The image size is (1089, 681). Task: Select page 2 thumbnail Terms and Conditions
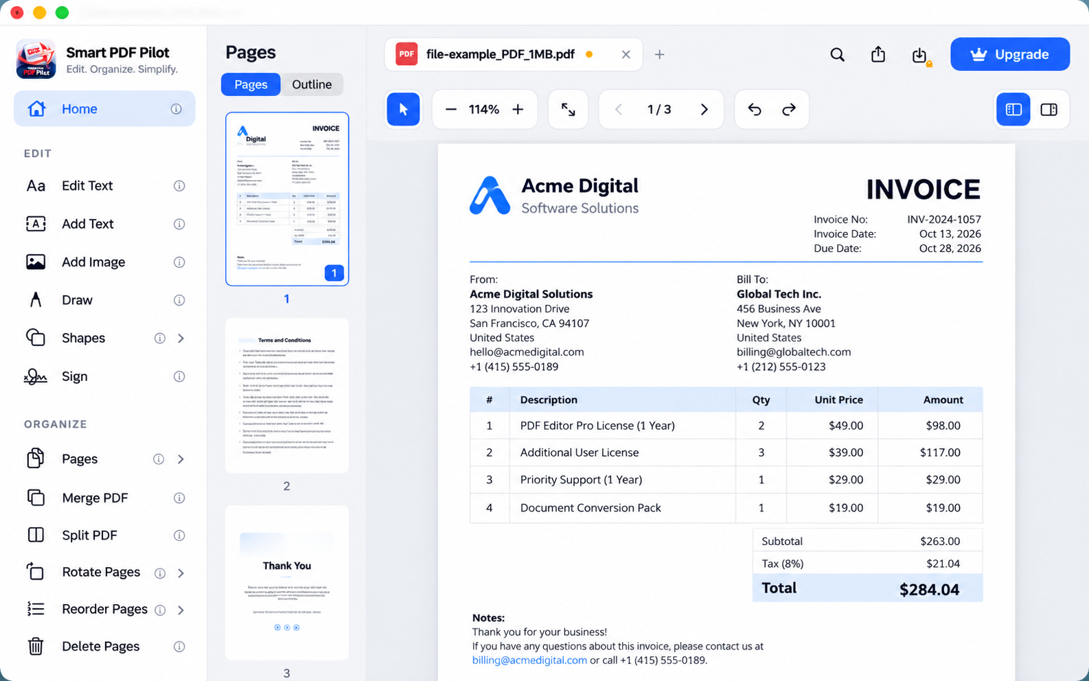[x=287, y=395]
